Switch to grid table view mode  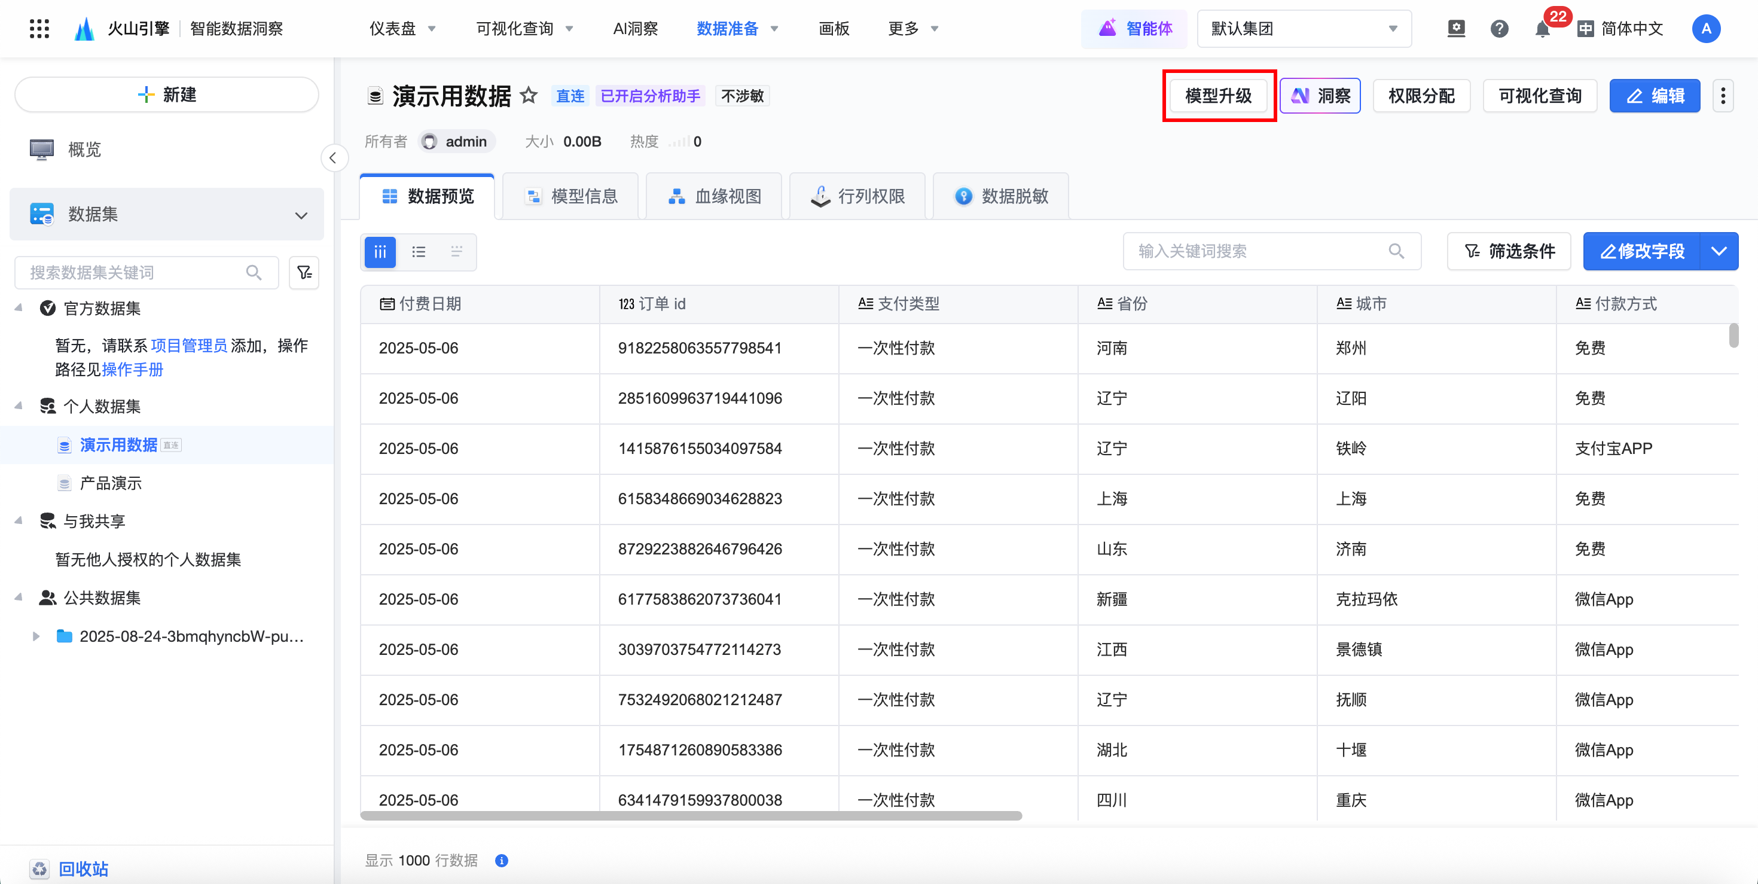coord(380,252)
